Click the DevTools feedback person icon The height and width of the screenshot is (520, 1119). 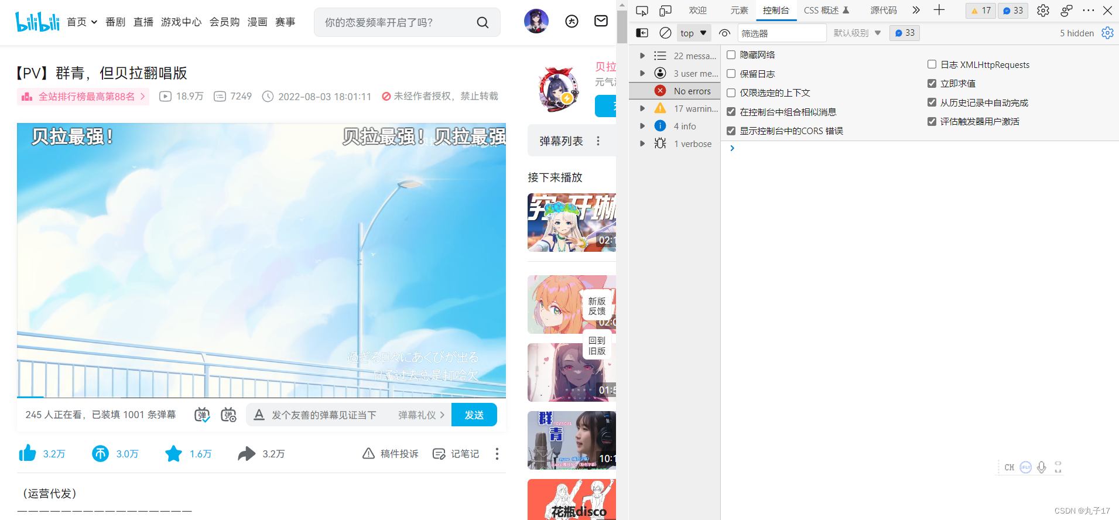(x=1066, y=11)
